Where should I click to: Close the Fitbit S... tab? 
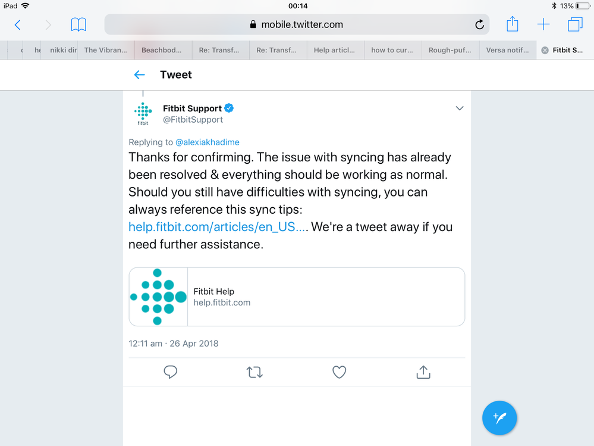click(x=545, y=51)
